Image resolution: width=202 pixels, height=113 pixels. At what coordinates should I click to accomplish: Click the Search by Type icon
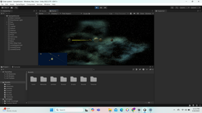137,70
